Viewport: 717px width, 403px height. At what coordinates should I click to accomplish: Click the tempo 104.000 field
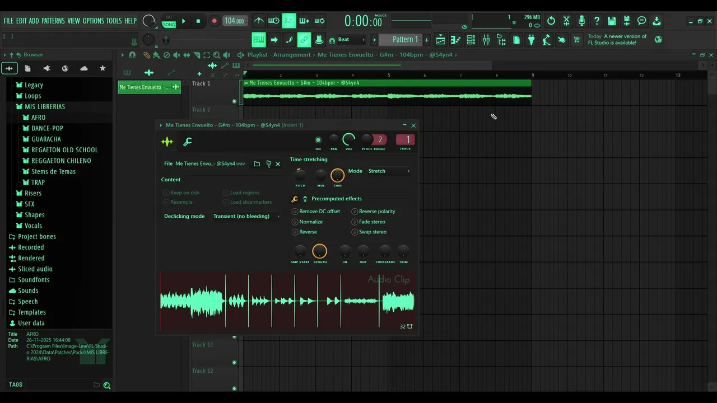coord(234,21)
